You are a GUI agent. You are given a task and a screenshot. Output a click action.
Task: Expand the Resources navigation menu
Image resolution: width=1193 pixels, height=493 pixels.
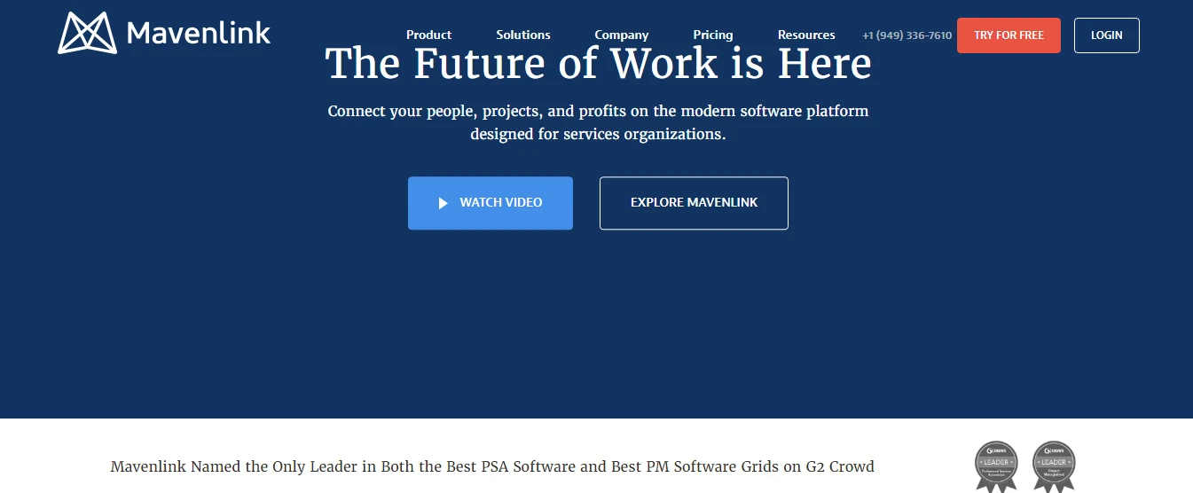coord(806,35)
